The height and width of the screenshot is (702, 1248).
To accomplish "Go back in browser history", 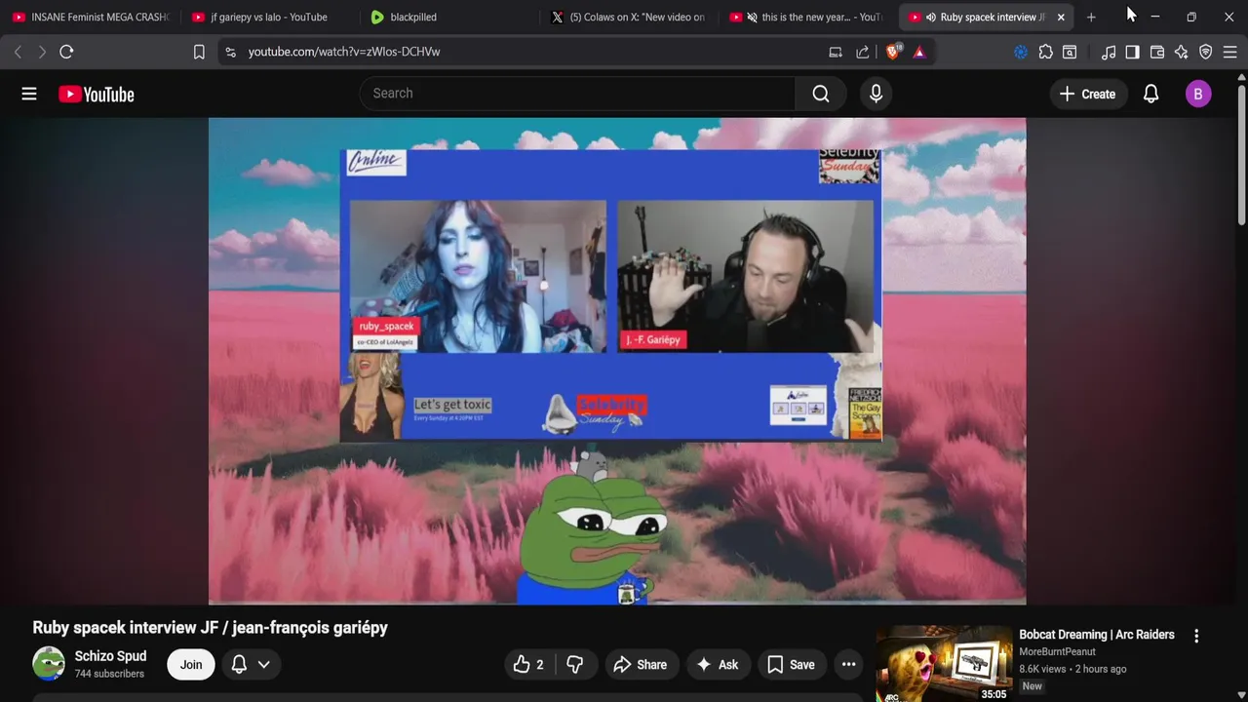I will (x=18, y=52).
